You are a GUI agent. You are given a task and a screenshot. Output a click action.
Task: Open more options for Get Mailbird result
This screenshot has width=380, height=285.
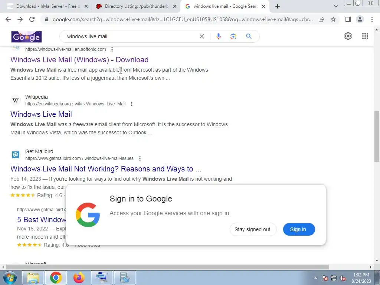(140, 158)
